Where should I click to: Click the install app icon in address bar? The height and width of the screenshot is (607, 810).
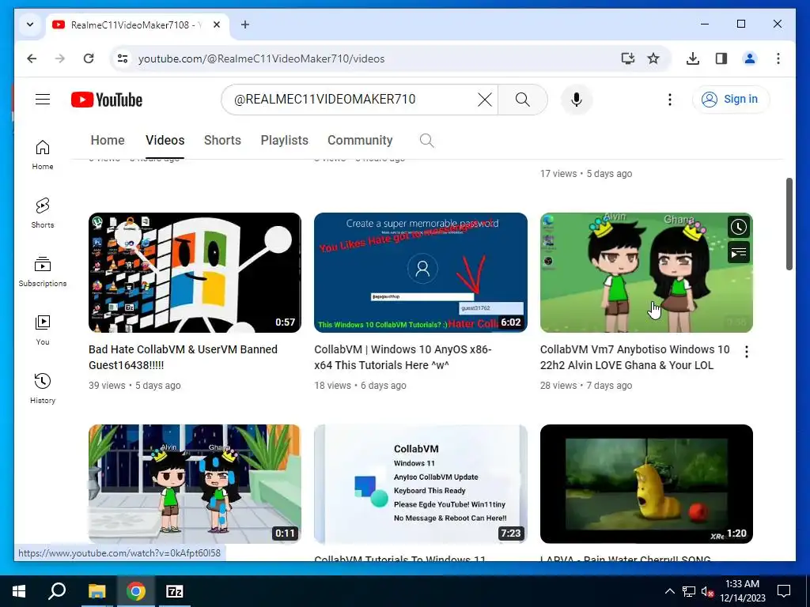click(x=627, y=58)
